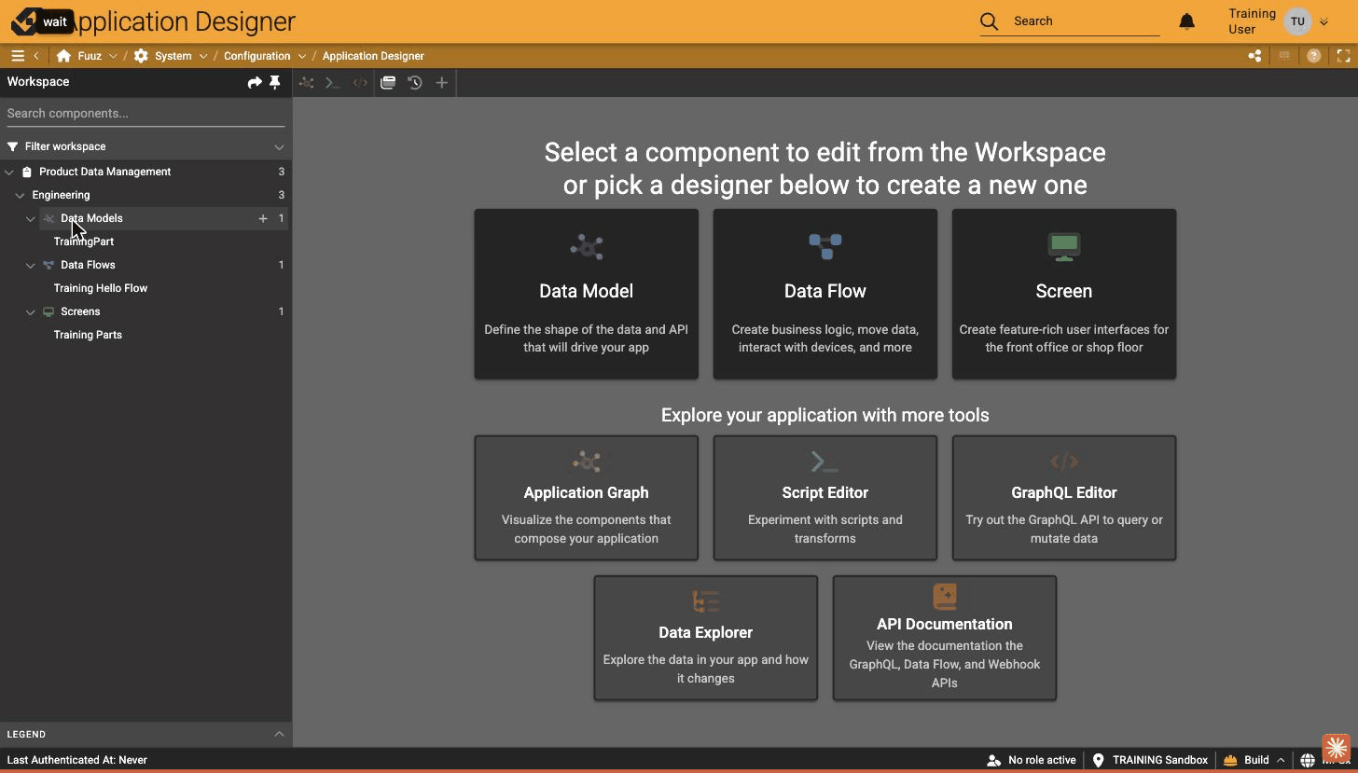Collapse the Product Data Management node

pyautogui.click(x=9, y=172)
